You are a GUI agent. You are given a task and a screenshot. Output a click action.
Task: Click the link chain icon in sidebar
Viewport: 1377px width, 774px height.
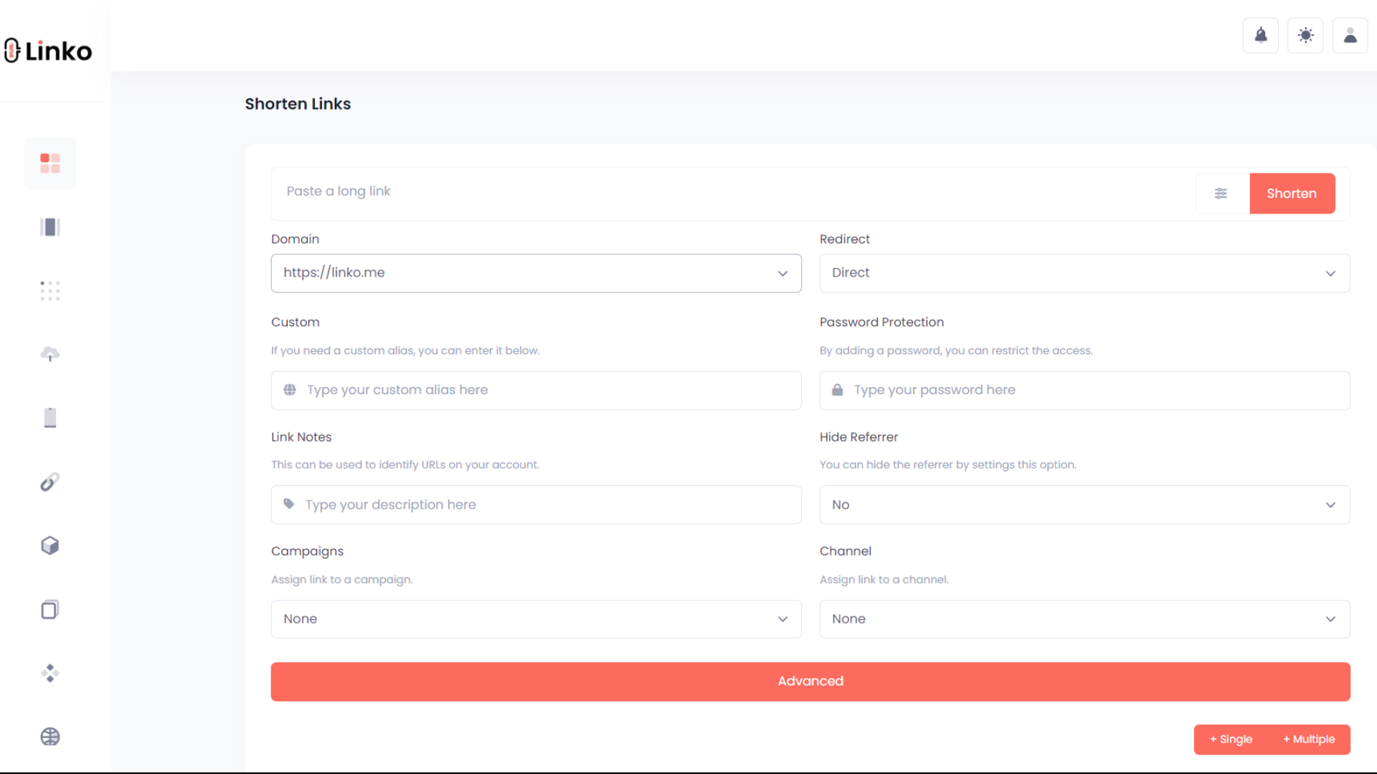[x=49, y=482]
